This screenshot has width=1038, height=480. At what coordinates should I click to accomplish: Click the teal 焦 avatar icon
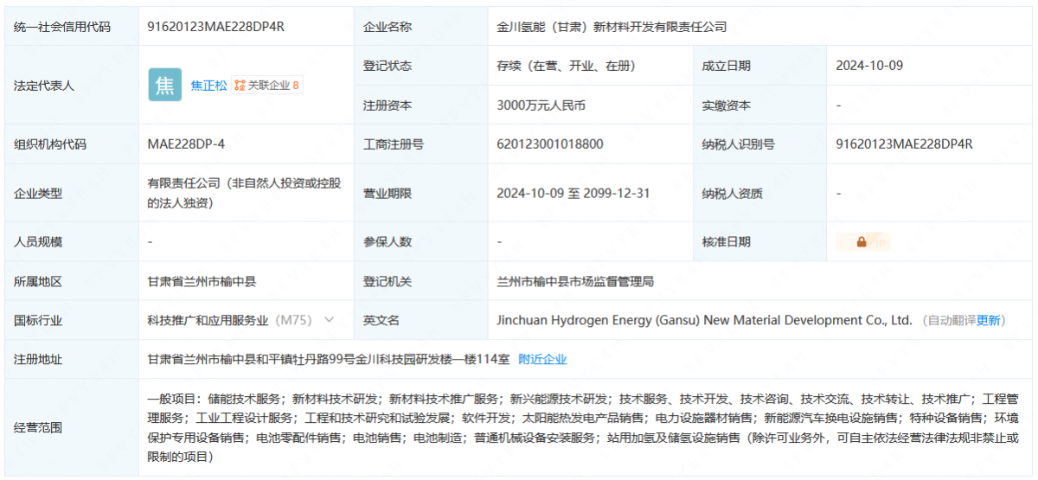(x=164, y=85)
